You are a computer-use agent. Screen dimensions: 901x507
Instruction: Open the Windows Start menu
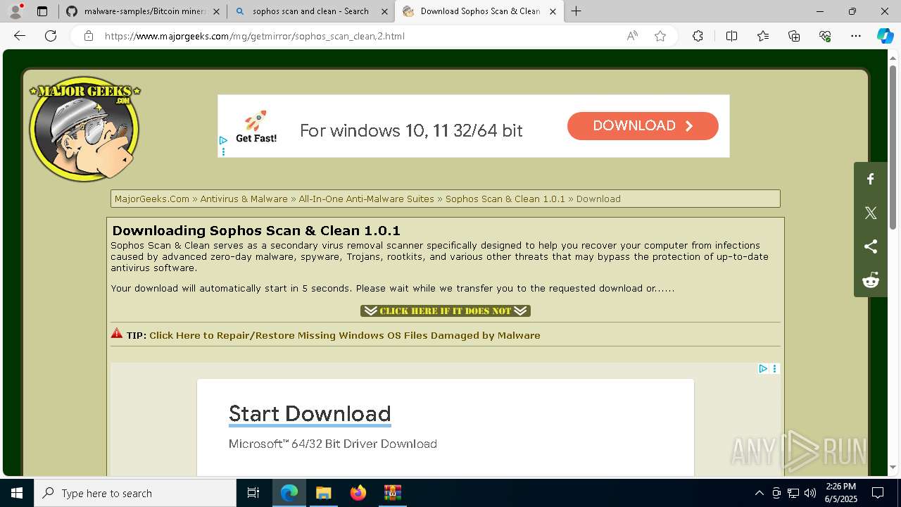[17, 493]
